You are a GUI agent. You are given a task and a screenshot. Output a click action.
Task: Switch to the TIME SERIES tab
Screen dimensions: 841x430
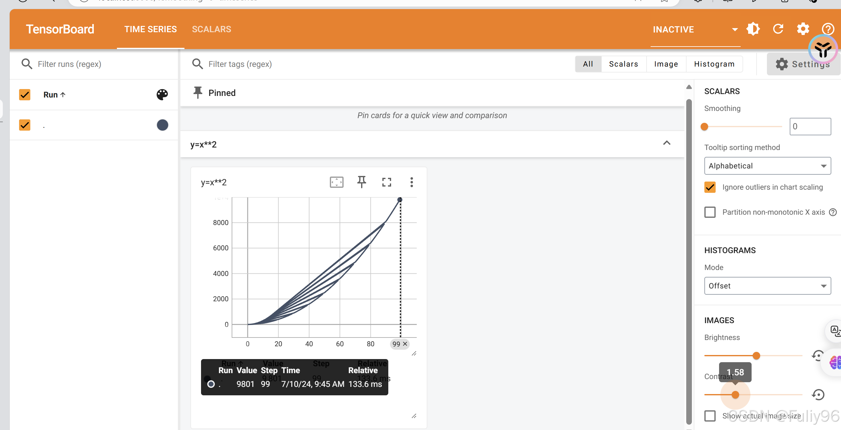click(150, 29)
